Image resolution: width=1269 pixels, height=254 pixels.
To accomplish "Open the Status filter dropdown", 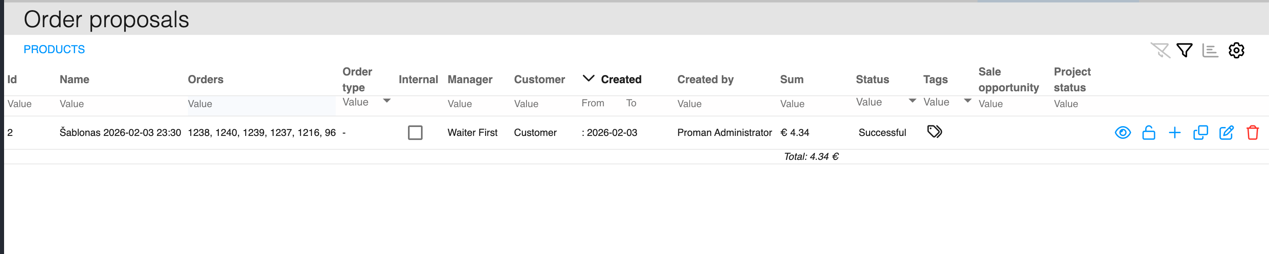I will [912, 101].
